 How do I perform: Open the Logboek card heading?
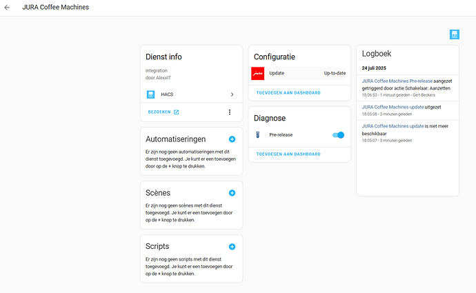click(377, 53)
